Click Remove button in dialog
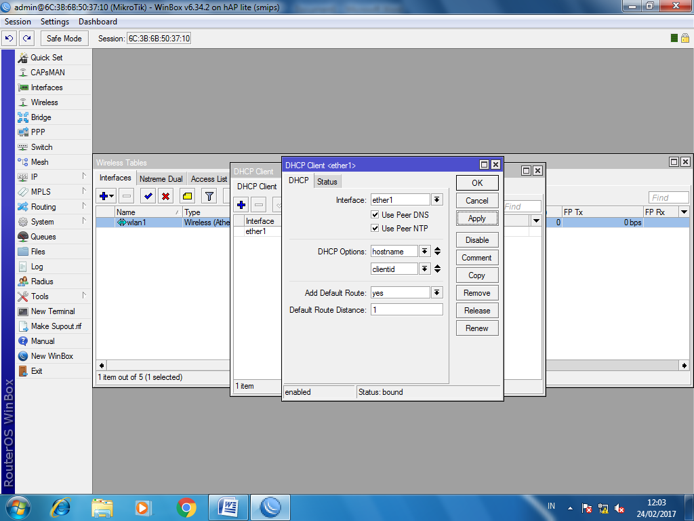Viewport: 694px width, 521px height. pyautogui.click(x=477, y=293)
